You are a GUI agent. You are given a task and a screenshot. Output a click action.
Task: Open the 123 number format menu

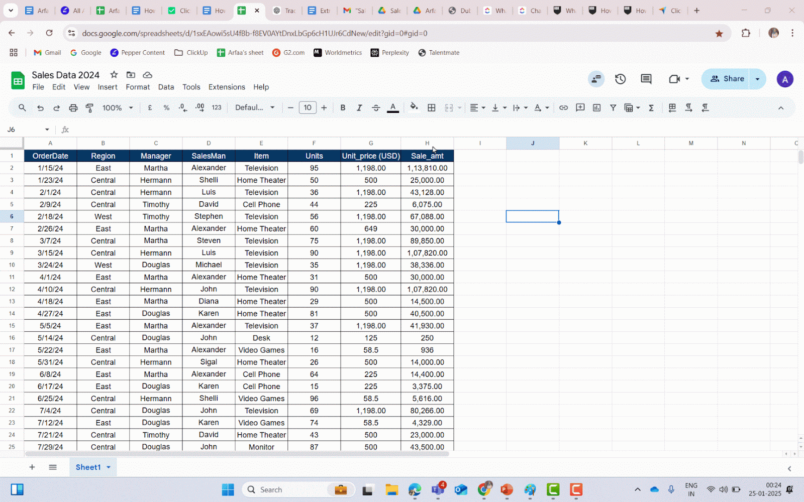(217, 107)
